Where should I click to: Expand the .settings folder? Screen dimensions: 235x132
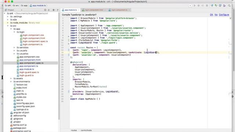(8, 16)
